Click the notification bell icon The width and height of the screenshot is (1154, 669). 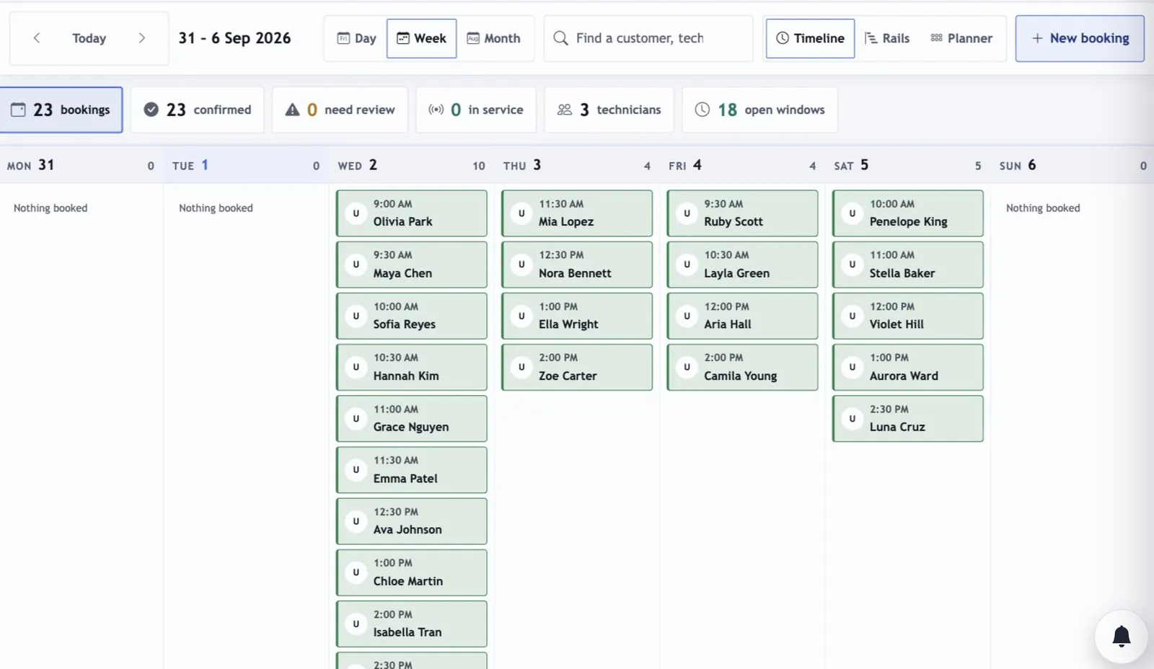pos(1121,637)
